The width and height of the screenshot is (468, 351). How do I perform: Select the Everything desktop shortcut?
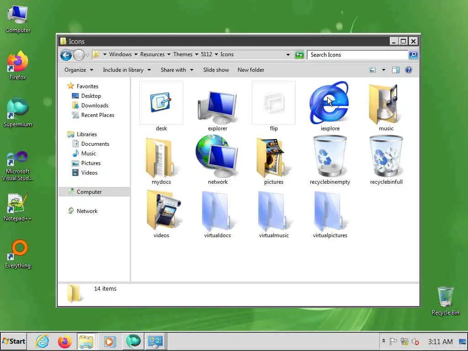pyautogui.click(x=18, y=254)
